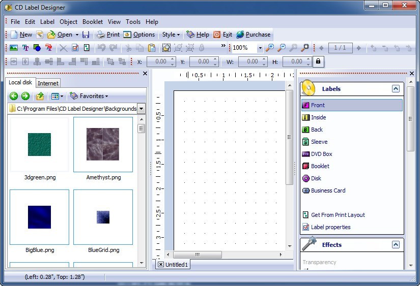Open the Label menu
Image resolution: width=420 pixels, height=286 pixels.
[x=47, y=22]
